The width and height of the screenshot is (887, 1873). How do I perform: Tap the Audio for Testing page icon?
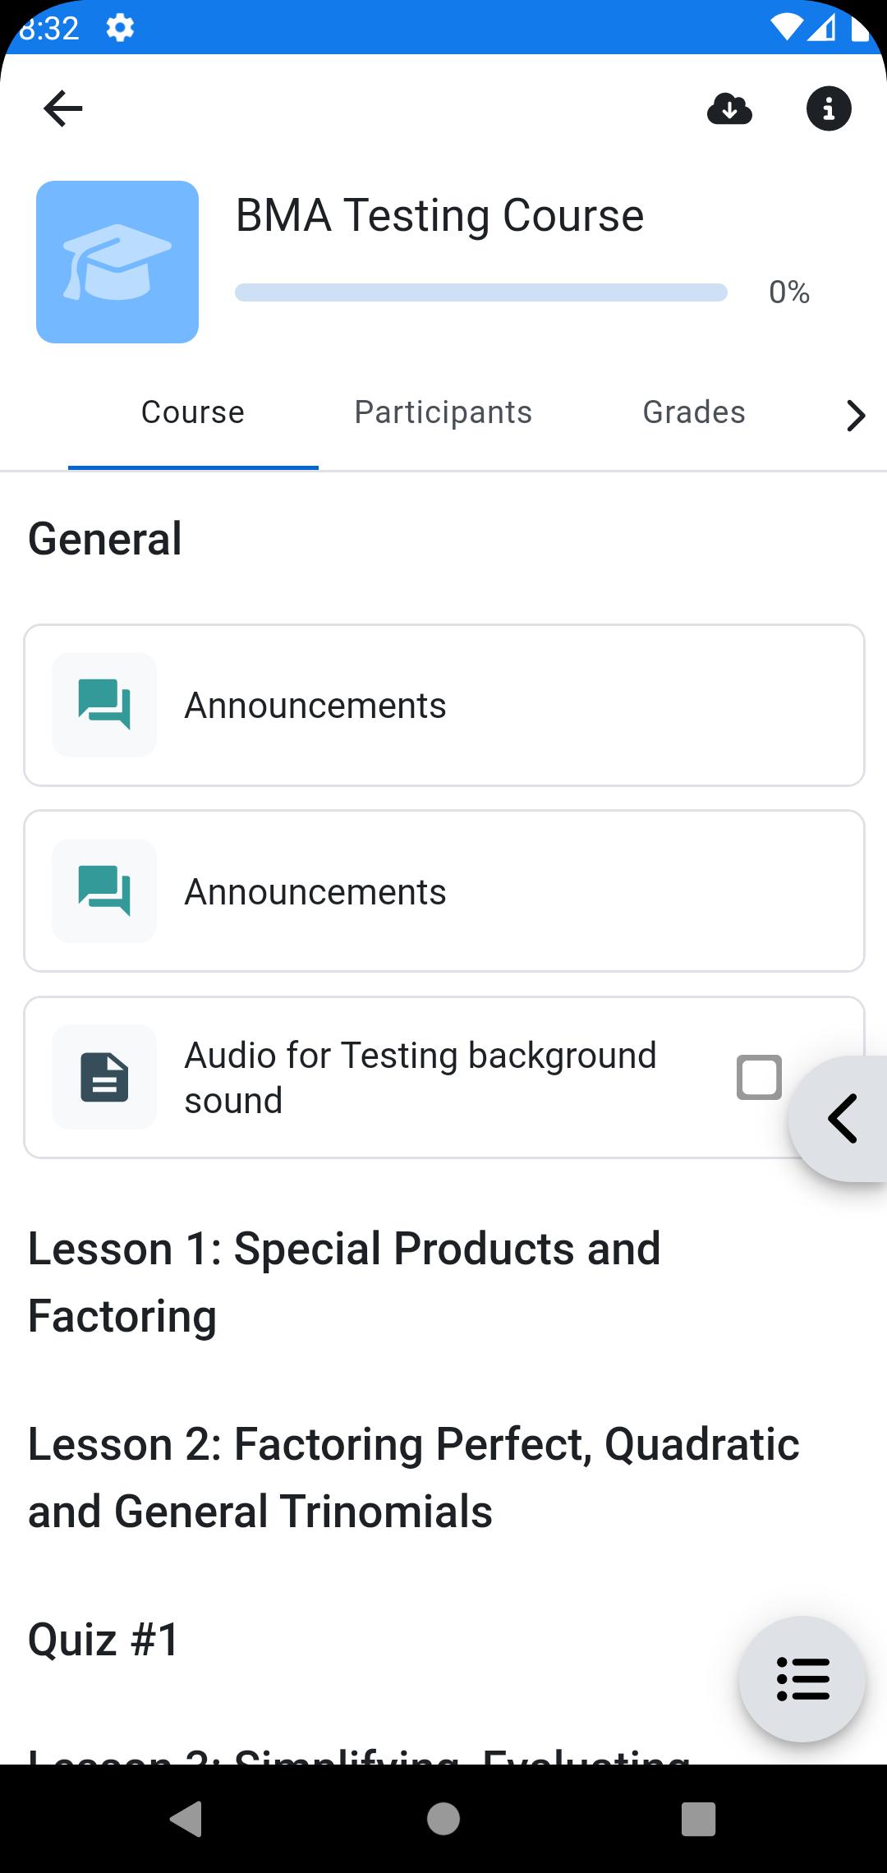coord(104,1077)
